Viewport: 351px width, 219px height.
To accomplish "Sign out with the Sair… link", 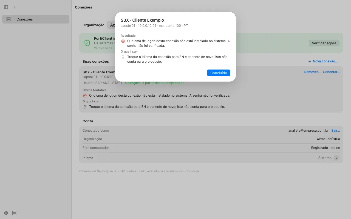I will (x=336, y=131).
